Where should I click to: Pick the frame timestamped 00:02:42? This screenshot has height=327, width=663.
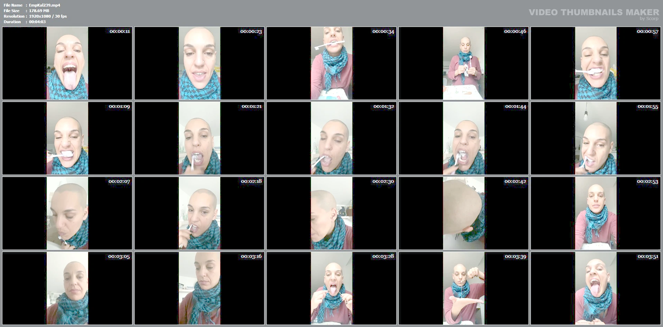(464, 213)
